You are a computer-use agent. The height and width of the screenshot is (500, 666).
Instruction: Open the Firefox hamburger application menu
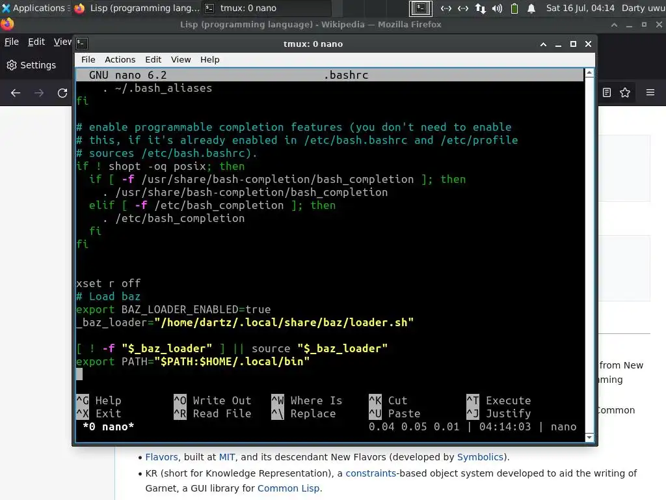coord(650,92)
